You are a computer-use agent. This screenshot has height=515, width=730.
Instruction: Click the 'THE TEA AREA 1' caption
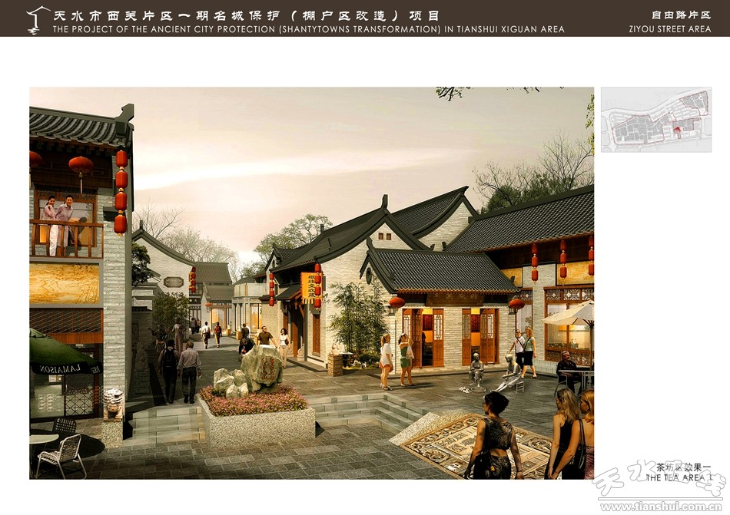[x=679, y=477]
